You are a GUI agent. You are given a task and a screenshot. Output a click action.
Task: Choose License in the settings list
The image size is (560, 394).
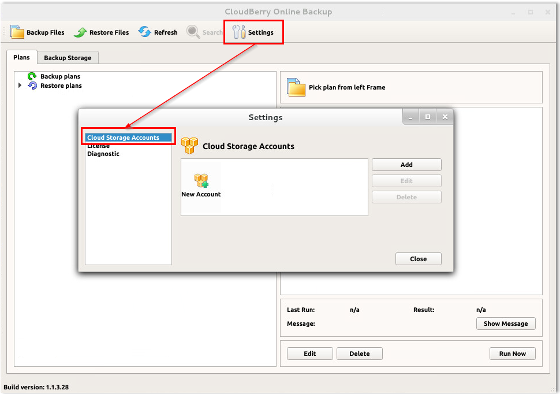pos(98,146)
